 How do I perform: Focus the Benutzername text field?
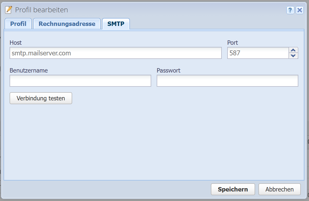(x=80, y=81)
